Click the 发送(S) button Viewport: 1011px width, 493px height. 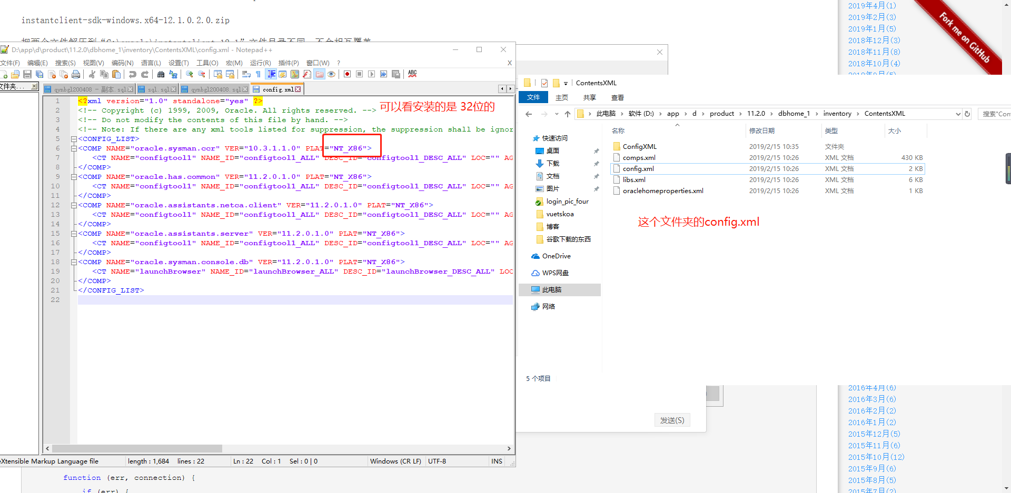[672, 420]
